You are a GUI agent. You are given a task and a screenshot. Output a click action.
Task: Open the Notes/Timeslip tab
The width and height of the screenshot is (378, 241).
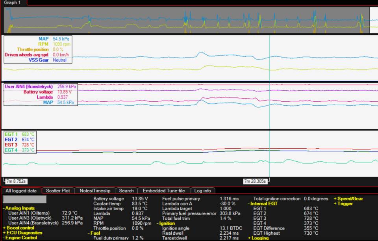click(95, 191)
